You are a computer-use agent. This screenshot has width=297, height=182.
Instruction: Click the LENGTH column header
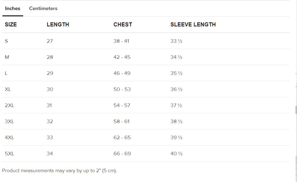[58, 25]
